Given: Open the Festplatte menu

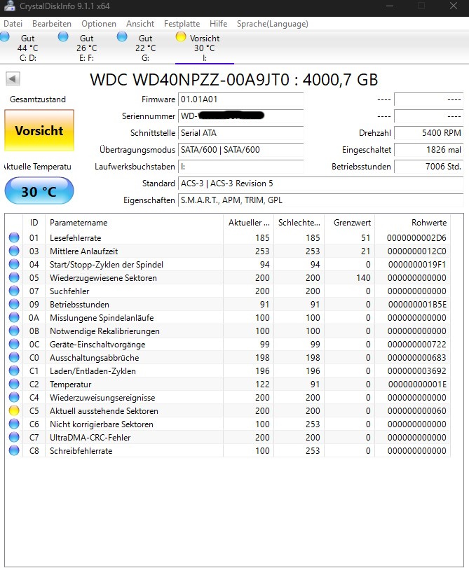Looking at the screenshot, I should pyautogui.click(x=182, y=24).
